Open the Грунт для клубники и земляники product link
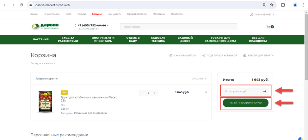308x140 pixels. pyautogui.click(x=89, y=99)
